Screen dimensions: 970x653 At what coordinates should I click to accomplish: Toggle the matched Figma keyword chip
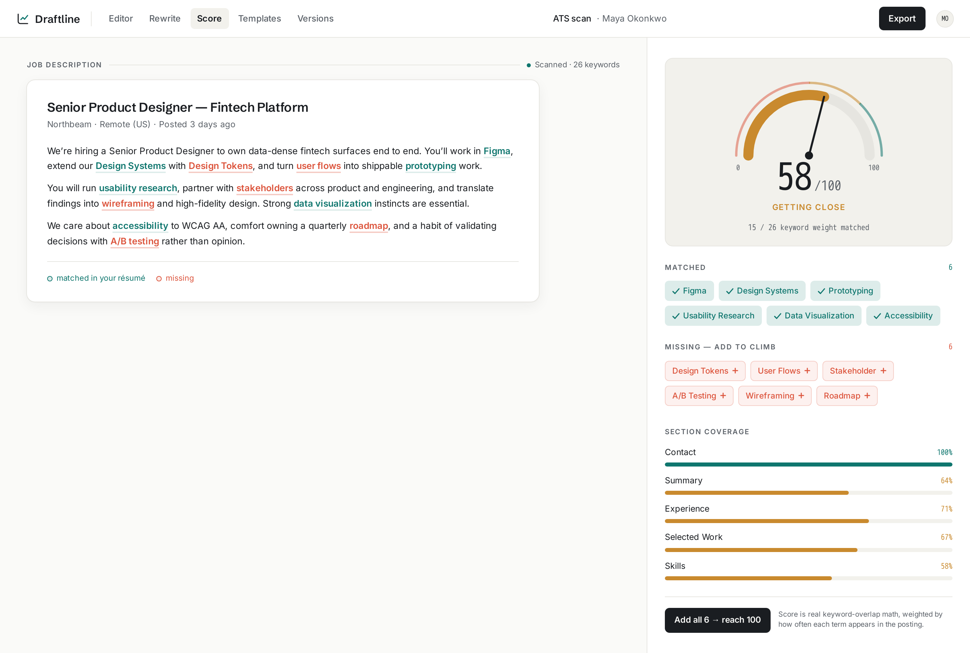coord(689,291)
